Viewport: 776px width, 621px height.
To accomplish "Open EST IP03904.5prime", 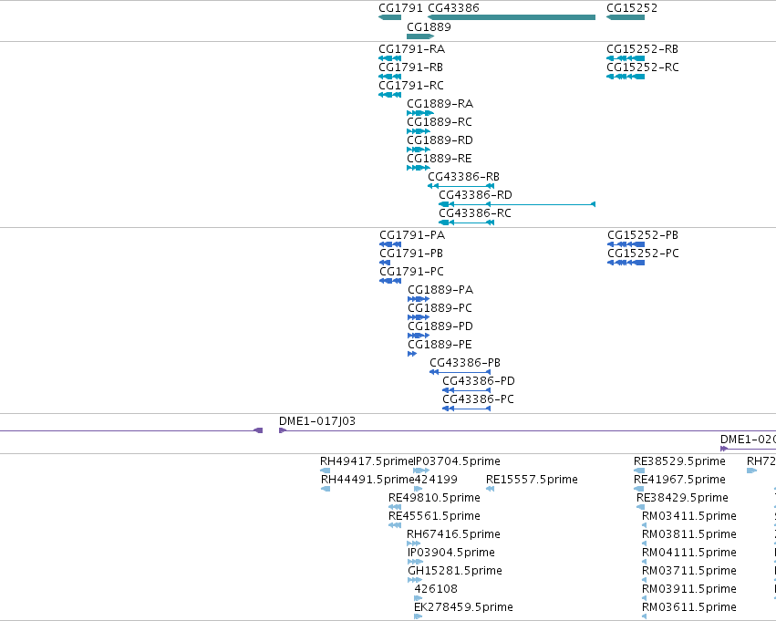I will click(x=451, y=554).
